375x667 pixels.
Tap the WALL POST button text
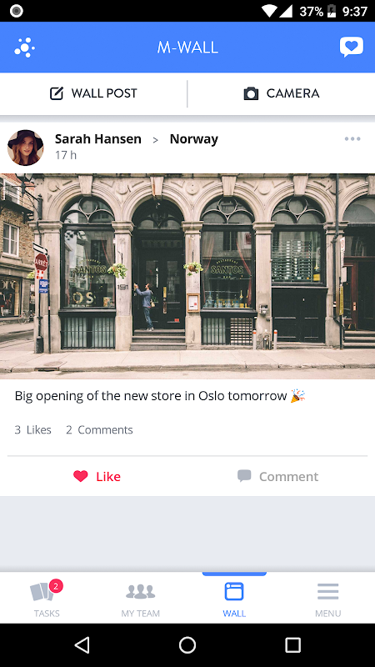pos(104,93)
